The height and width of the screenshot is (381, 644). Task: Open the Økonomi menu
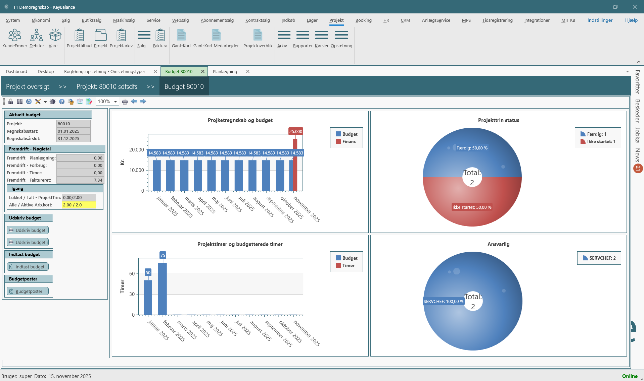click(x=41, y=20)
